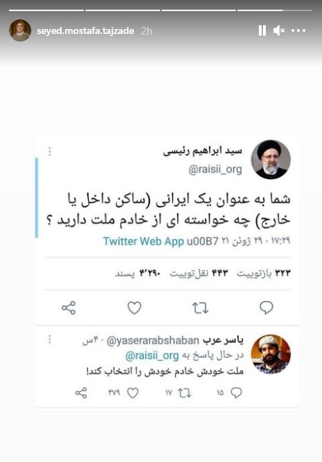The height and width of the screenshot is (462, 322).
Task: Pause the Instagram story
Action: [x=262, y=30]
